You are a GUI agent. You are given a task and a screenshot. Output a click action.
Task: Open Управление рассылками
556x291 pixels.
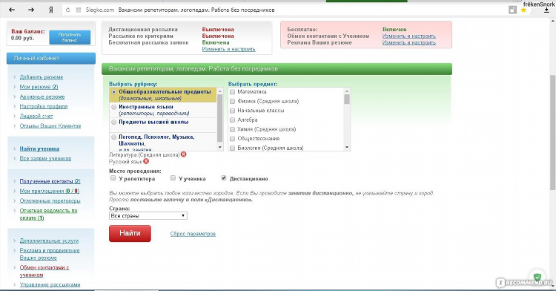[50, 284]
